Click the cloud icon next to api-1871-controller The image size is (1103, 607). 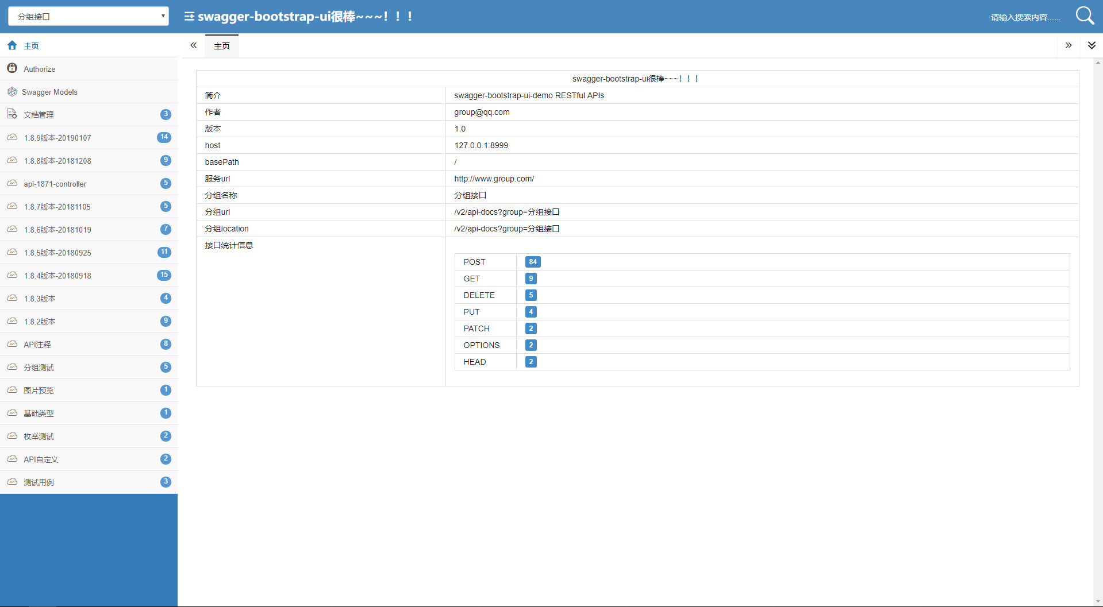tap(12, 183)
